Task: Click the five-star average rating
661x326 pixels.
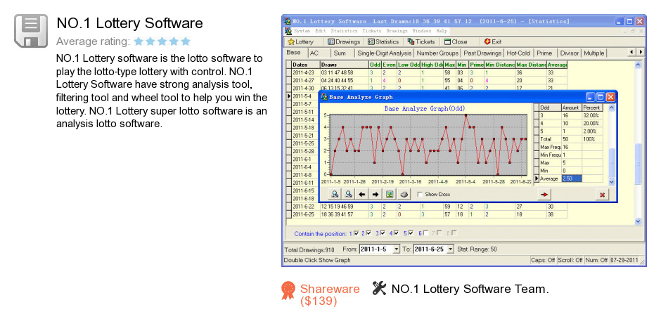Action: (x=162, y=41)
